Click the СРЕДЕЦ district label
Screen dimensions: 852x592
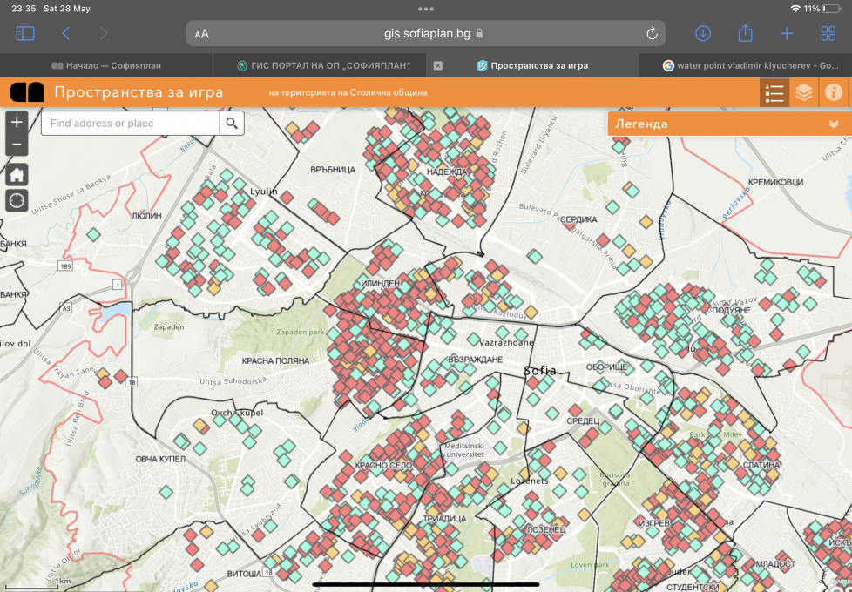coord(583,420)
